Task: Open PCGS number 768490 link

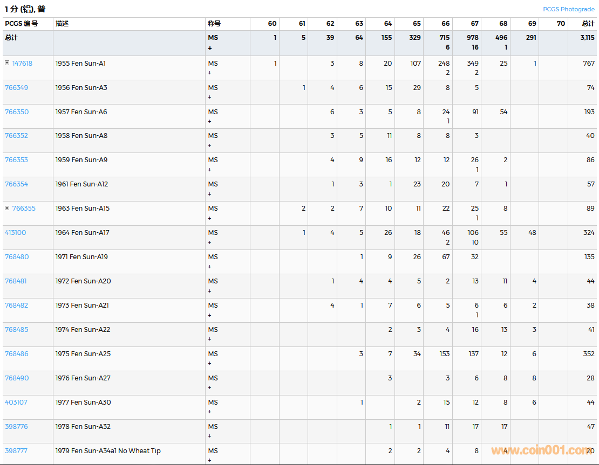Action: [x=17, y=378]
